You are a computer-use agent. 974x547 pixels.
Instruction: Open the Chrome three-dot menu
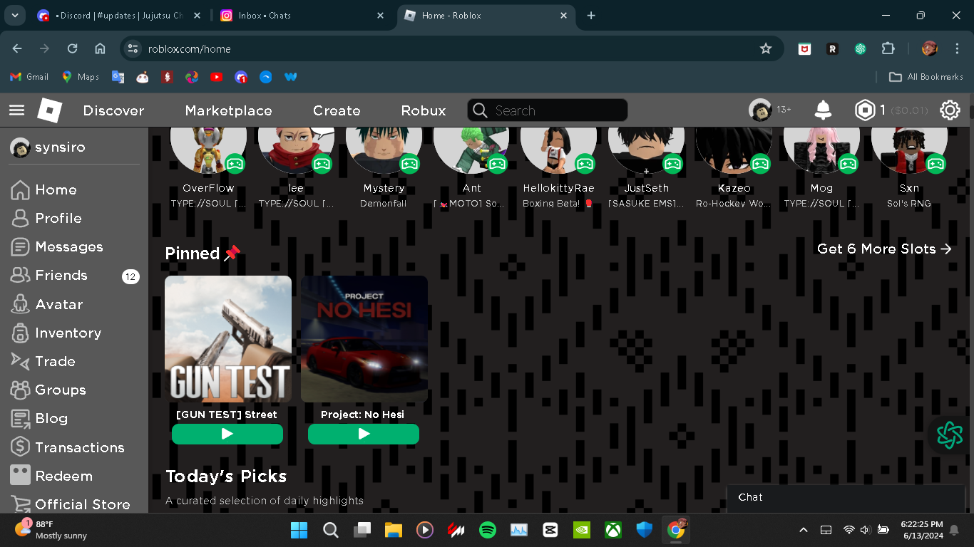(x=955, y=48)
